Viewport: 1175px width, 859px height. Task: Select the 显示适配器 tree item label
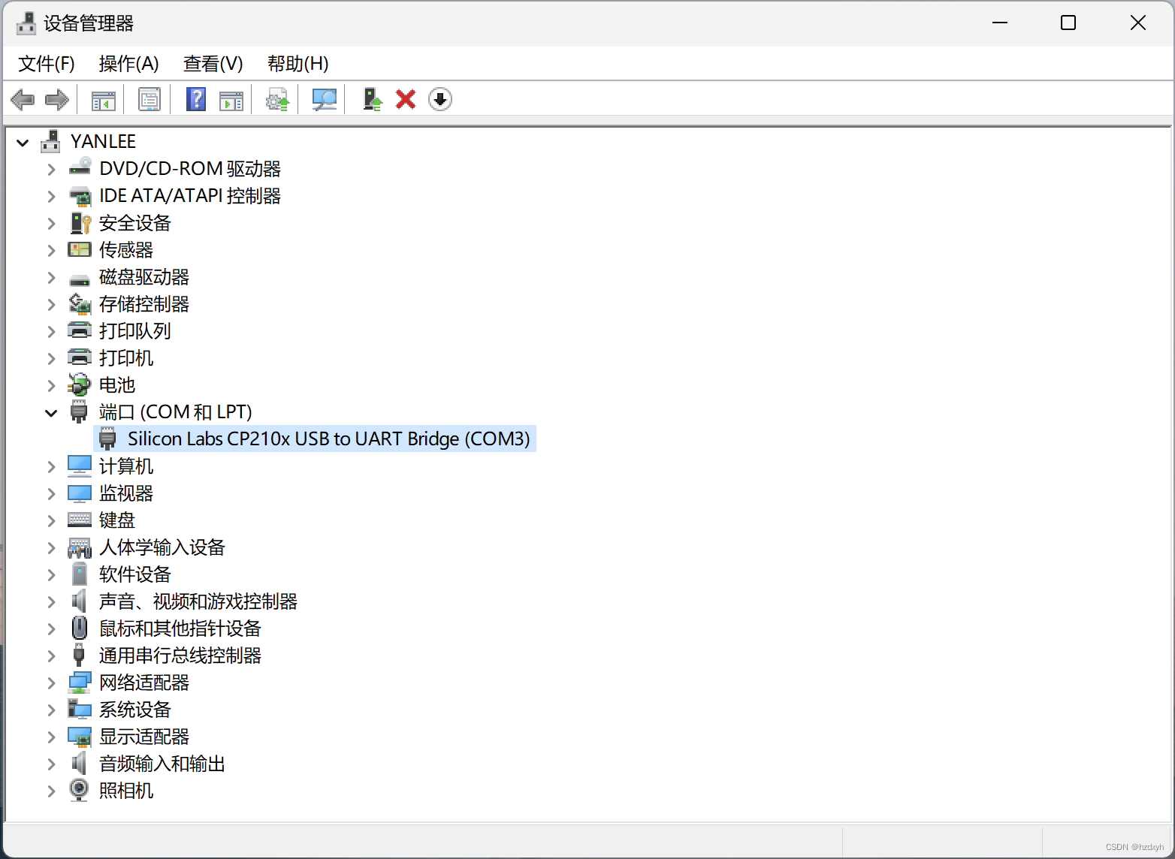(144, 737)
